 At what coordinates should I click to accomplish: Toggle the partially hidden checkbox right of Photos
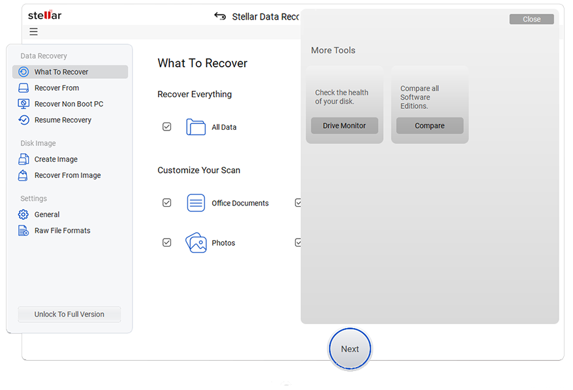click(298, 243)
